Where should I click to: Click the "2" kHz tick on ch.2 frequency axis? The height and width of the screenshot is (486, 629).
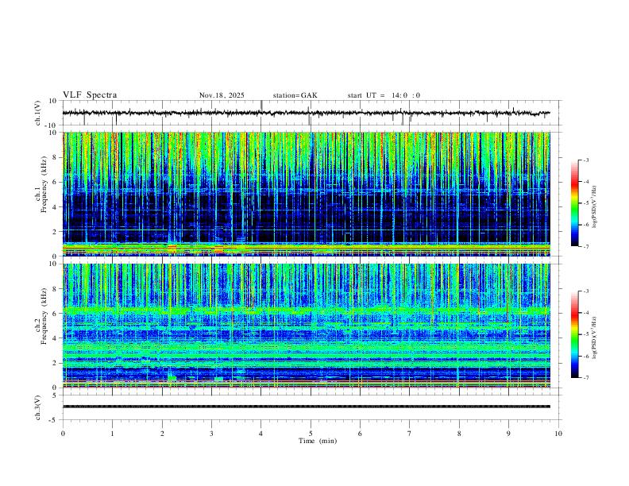coord(56,363)
